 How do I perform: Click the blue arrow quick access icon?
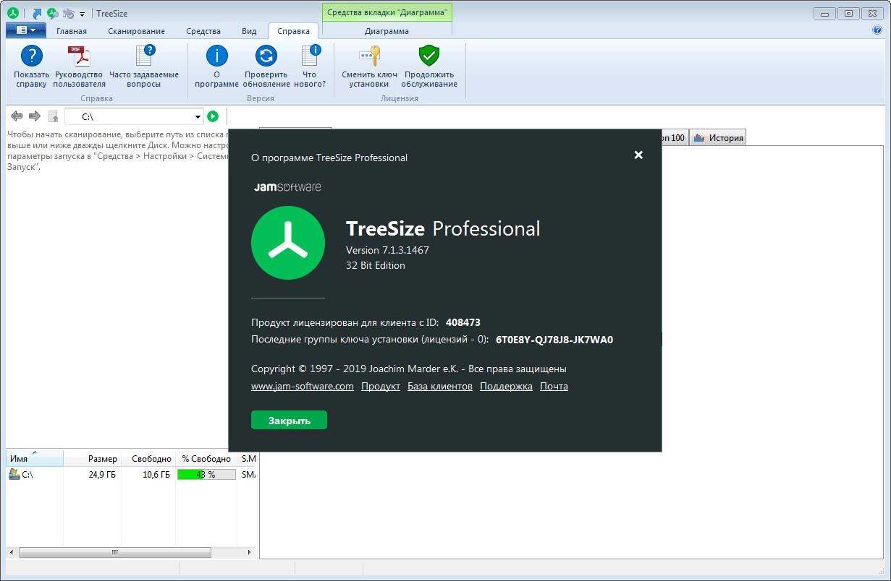pyautogui.click(x=37, y=13)
